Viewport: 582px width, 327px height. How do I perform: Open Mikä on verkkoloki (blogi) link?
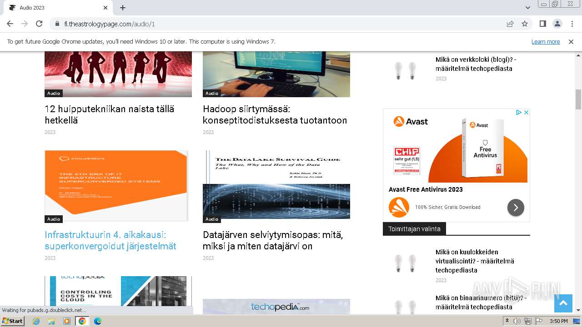coord(476,64)
